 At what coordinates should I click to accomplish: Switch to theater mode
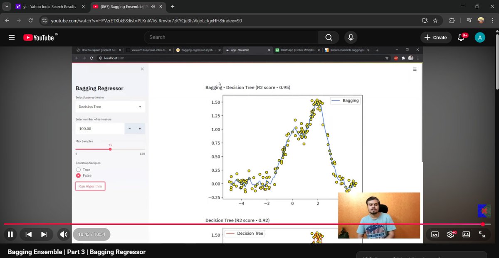[x=466, y=234]
